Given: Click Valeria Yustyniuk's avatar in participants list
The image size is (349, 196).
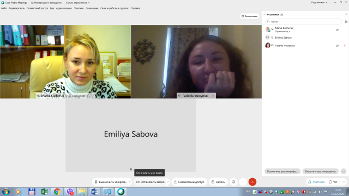Looking at the screenshot, I should pos(268,45).
